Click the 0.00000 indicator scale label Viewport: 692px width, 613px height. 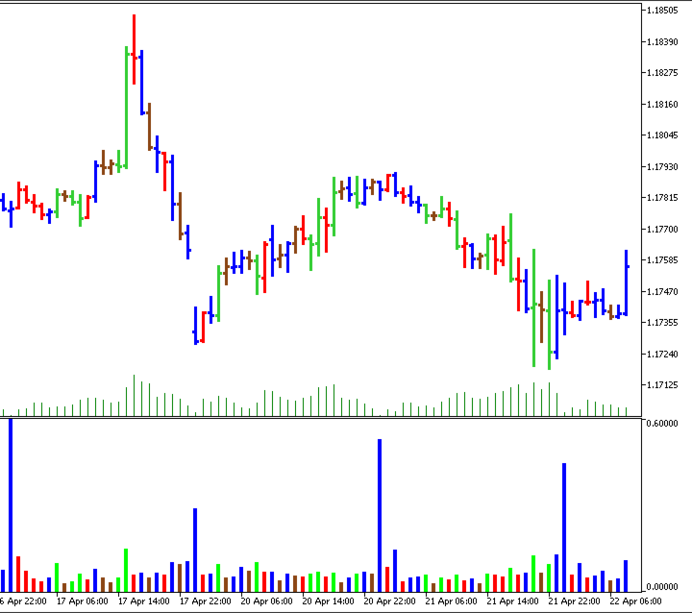point(662,587)
